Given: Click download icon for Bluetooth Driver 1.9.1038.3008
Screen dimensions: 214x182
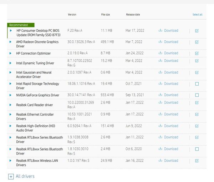Looking at the screenshot, I should 160,137.
